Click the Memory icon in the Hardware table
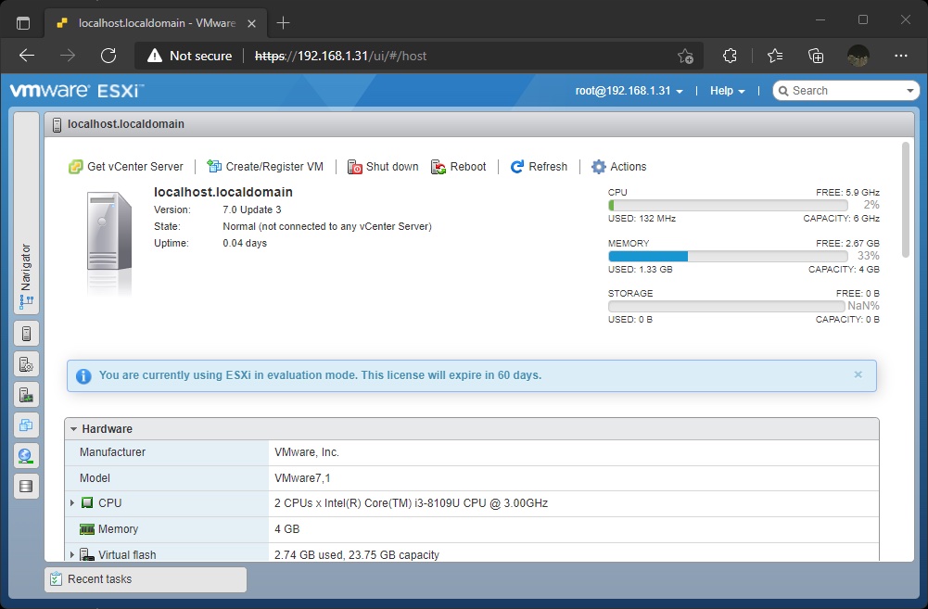Screen dimensions: 928x609 pyautogui.click(x=87, y=529)
